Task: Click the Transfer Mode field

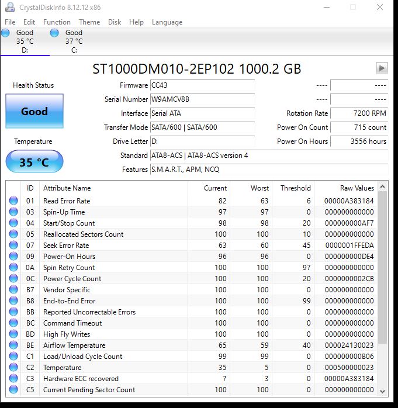Action: point(202,127)
